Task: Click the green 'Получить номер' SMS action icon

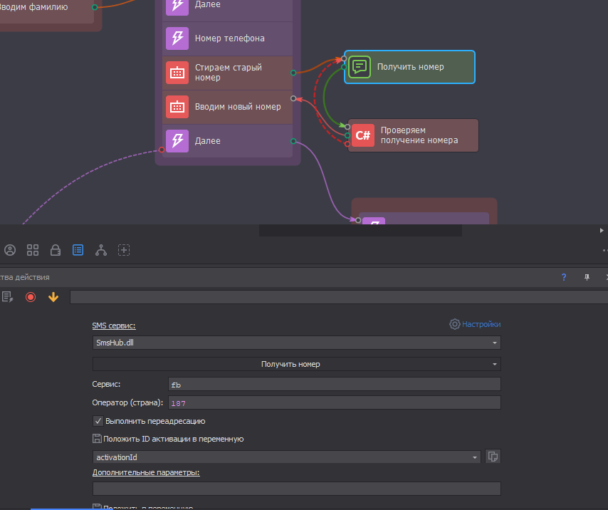Action: 360,67
